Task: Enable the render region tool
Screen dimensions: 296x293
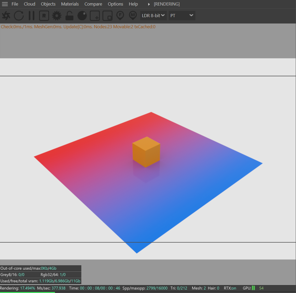Action: (95, 16)
